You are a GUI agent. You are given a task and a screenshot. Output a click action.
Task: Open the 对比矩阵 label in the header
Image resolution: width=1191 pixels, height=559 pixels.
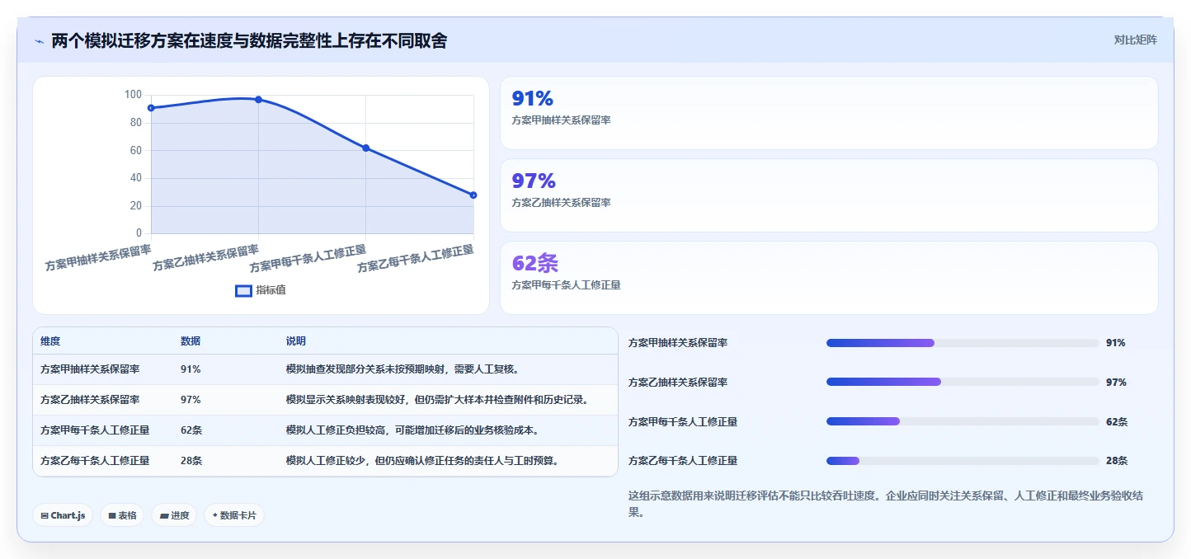pos(1135,40)
